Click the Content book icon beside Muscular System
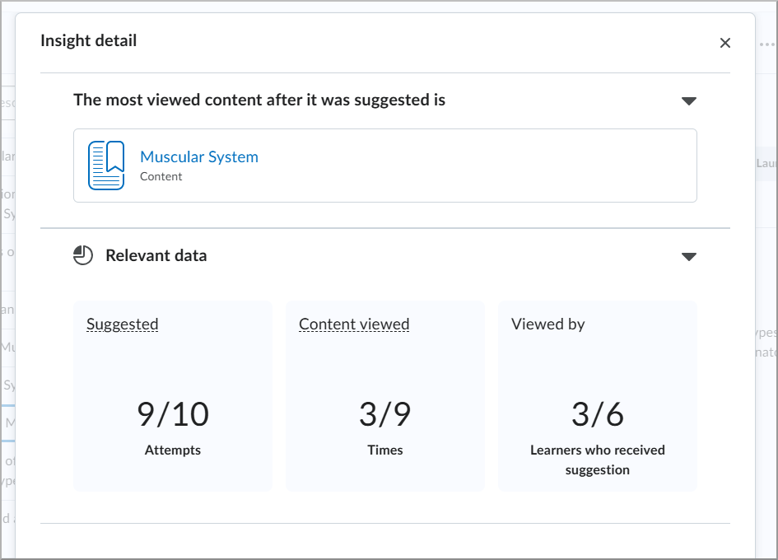This screenshot has height=560, width=778. 106,164
